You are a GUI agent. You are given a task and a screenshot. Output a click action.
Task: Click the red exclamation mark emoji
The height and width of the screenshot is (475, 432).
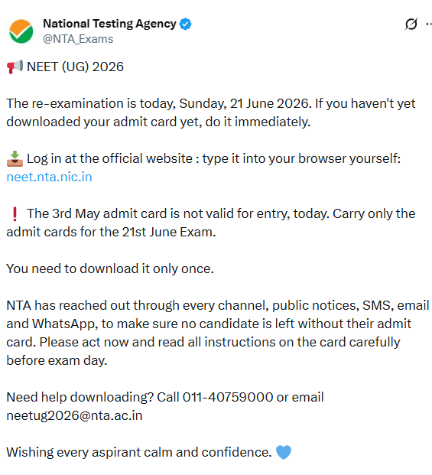(15, 214)
